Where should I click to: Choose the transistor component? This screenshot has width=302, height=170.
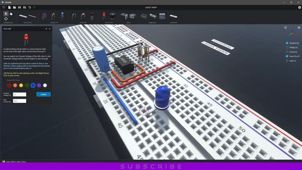(92, 16)
